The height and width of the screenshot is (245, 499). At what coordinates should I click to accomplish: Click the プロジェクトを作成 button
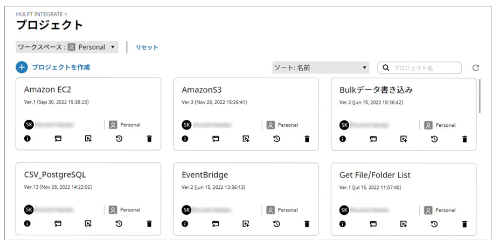point(53,67)
